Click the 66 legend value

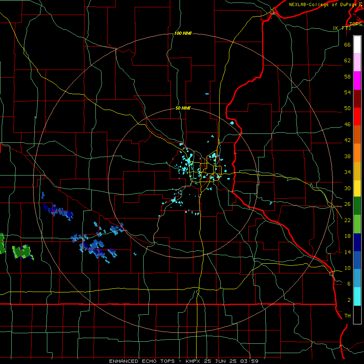click(347, 44)
